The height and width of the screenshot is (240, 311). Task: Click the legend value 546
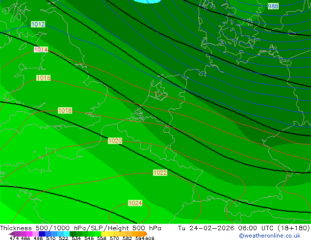(89, 238)
